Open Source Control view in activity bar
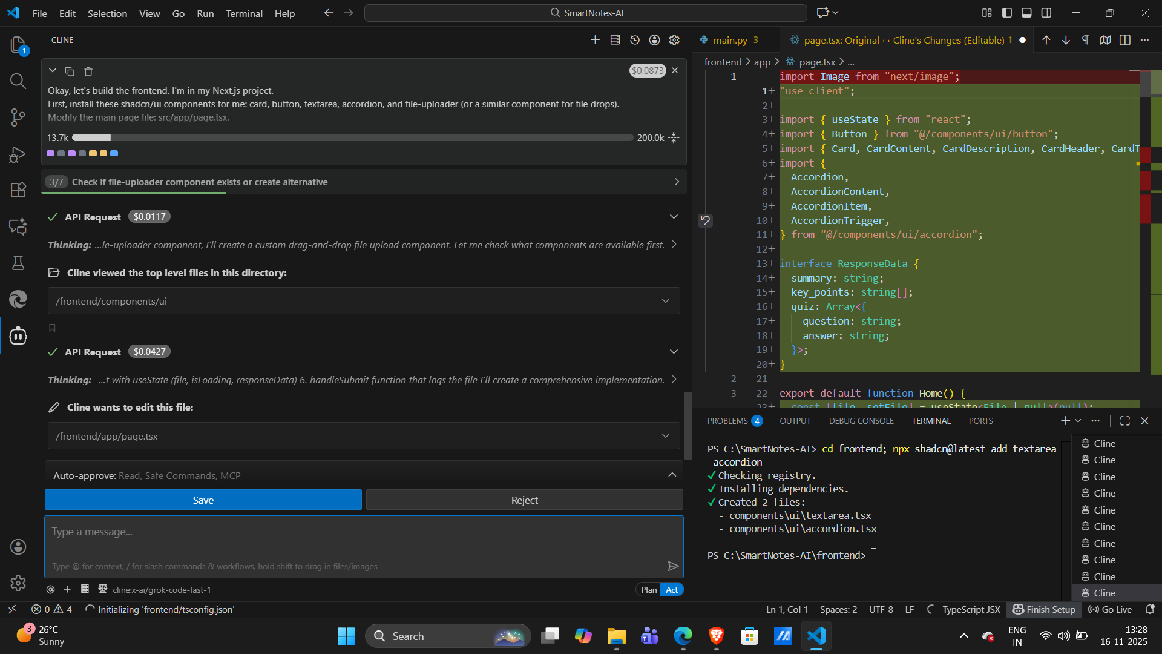 [18, 117]
